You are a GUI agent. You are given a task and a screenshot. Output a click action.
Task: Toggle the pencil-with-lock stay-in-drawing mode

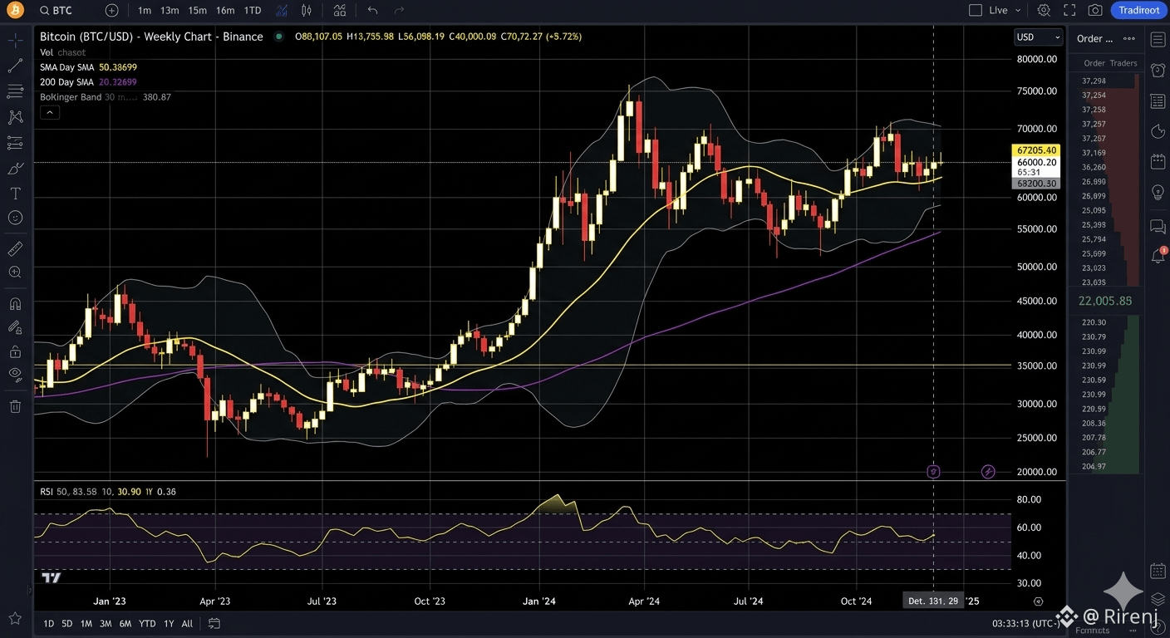15,327
